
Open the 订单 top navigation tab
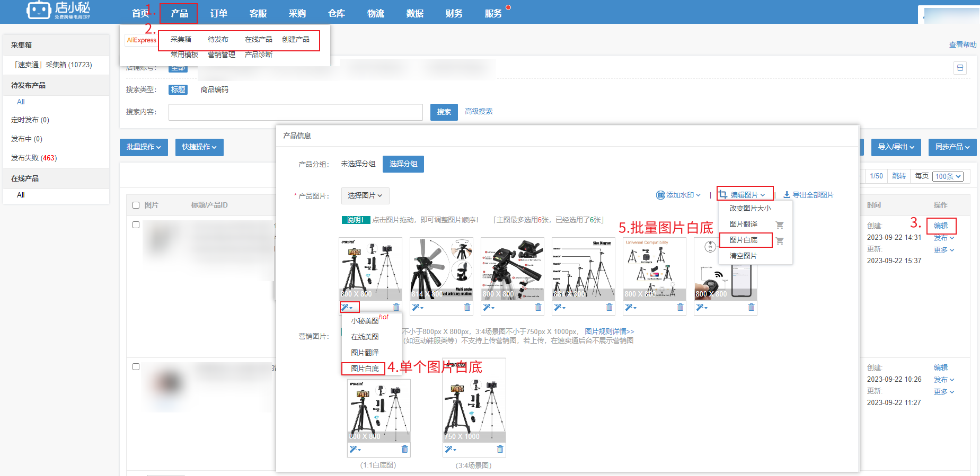(218, 13)
